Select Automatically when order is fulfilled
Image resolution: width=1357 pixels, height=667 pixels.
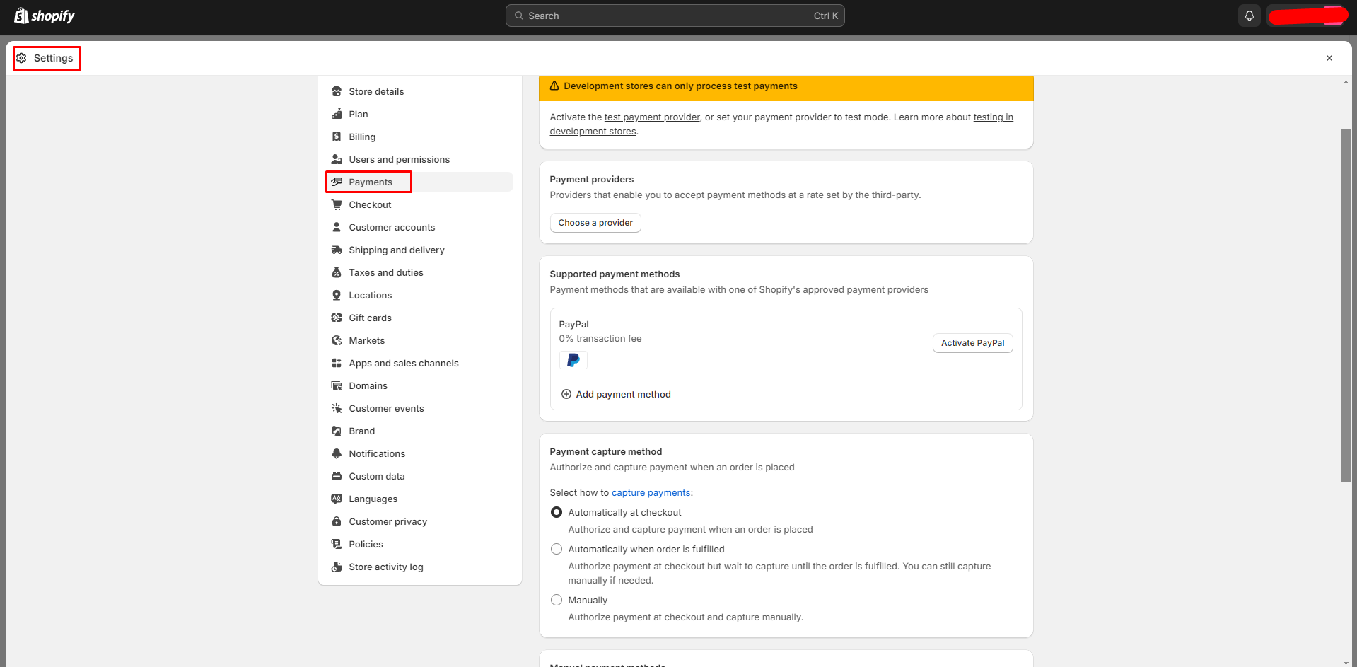(557, 549)
